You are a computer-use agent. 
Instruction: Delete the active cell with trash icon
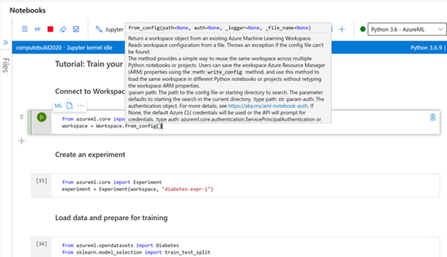point(433,117)
